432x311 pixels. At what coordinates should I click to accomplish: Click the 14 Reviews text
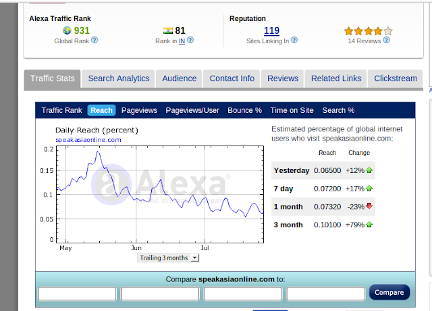tap(364, 41)
